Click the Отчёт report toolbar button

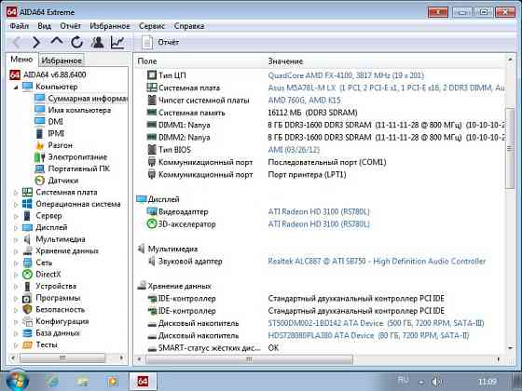coord(160,42)
